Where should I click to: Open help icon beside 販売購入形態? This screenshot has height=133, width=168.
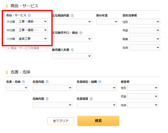tap(72, 50)
